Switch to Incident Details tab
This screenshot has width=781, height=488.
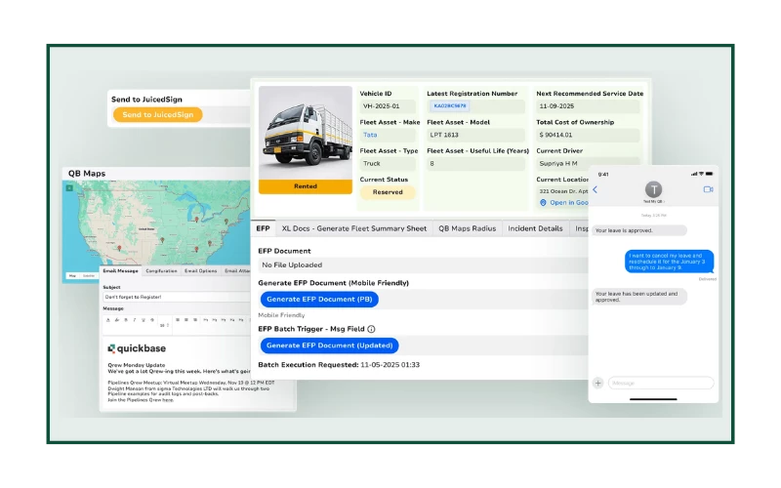tap(535, 228)
